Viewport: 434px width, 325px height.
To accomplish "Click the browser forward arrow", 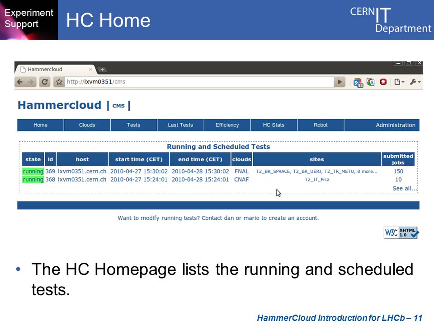I will pyautogui.click(x=31, y=82).
